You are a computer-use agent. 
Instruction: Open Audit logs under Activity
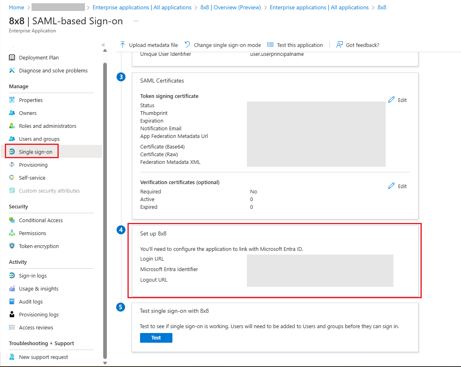(x=32, y=301)
